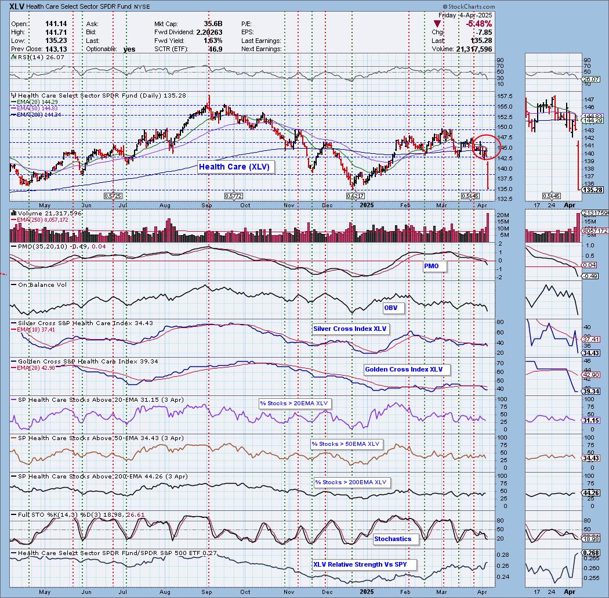
Task: Click the % Stocks > 200EMA XLV annotation
Action: (x=351, y=482)
